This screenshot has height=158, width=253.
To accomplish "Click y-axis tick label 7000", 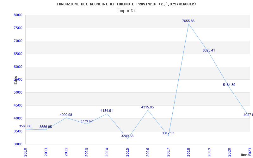I will (18, 41).
